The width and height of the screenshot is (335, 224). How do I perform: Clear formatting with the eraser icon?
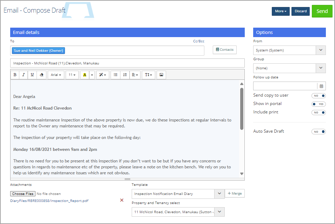click(x=41, y=75)
